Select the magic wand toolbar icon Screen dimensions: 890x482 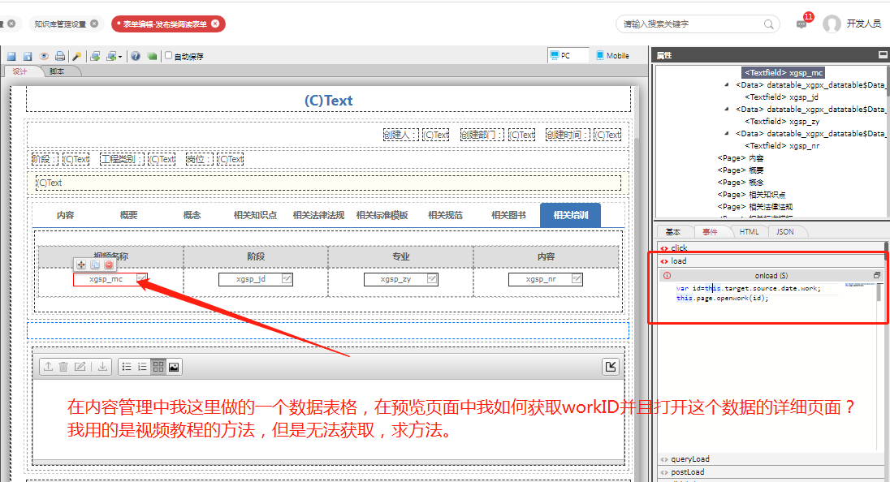(x=78, y=55)
